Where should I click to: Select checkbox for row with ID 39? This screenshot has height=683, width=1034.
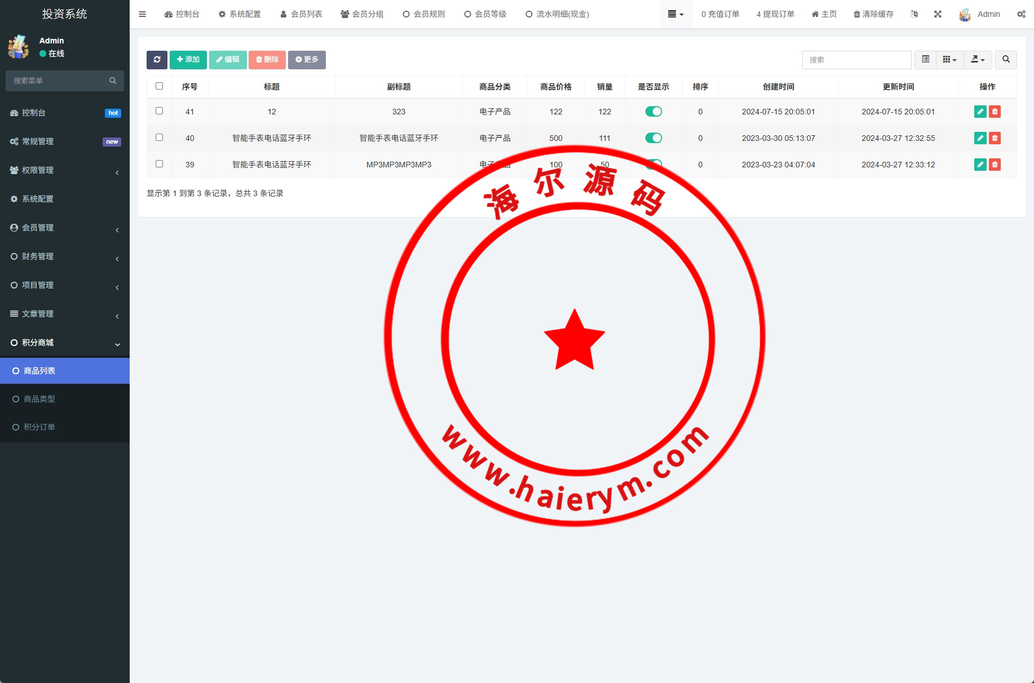click(x=159, y=164)
